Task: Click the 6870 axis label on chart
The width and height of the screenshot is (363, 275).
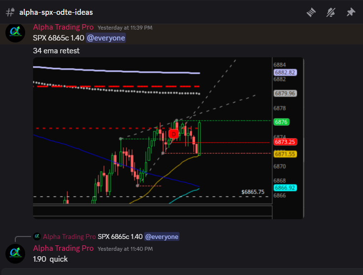Action: click(x=280, y=166)
